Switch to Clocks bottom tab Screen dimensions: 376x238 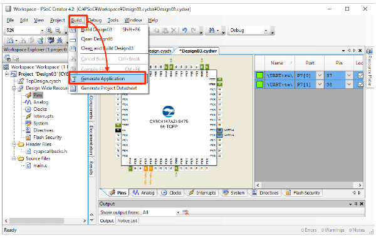point(171,193)
